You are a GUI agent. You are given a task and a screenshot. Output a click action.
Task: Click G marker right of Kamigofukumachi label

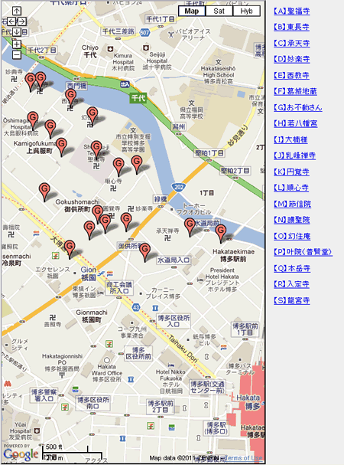pos(62,146)
